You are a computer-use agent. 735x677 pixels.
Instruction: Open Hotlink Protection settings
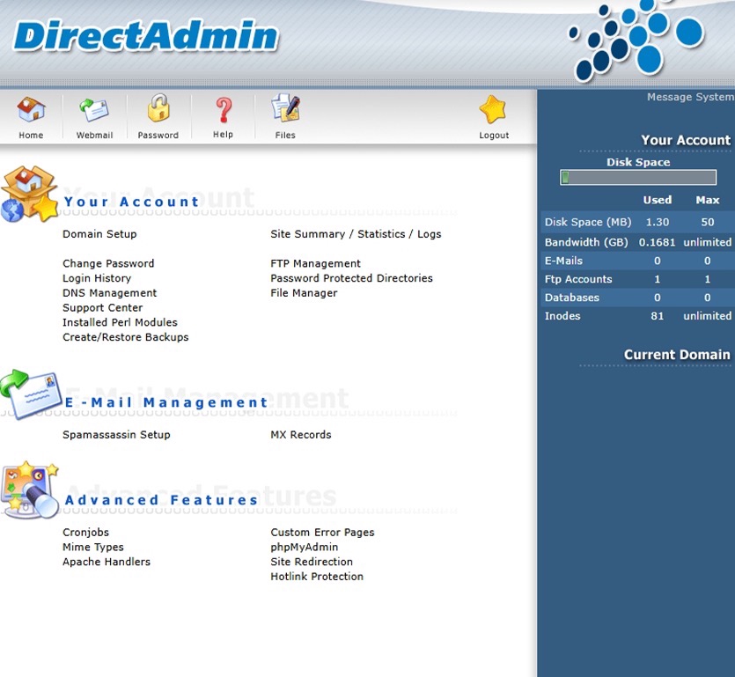coord(317,576)
